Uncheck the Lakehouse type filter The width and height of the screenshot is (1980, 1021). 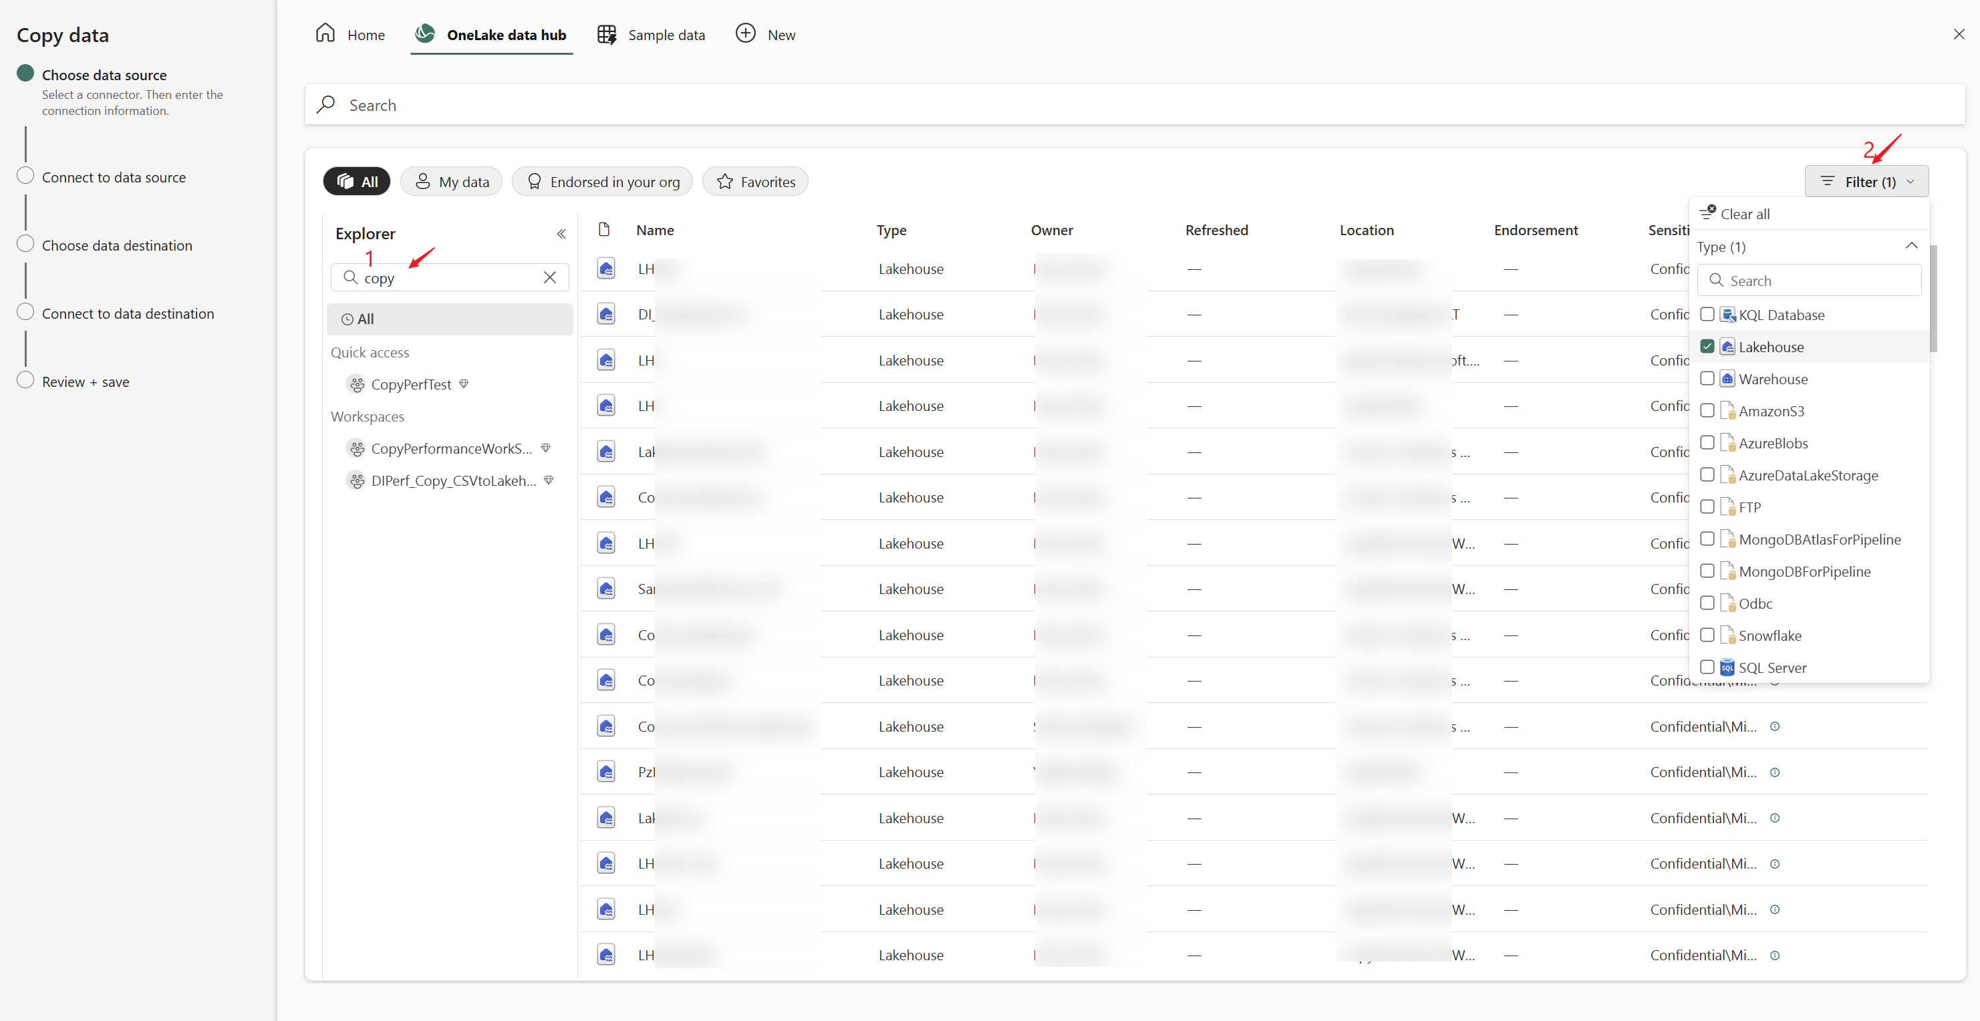1707,346
